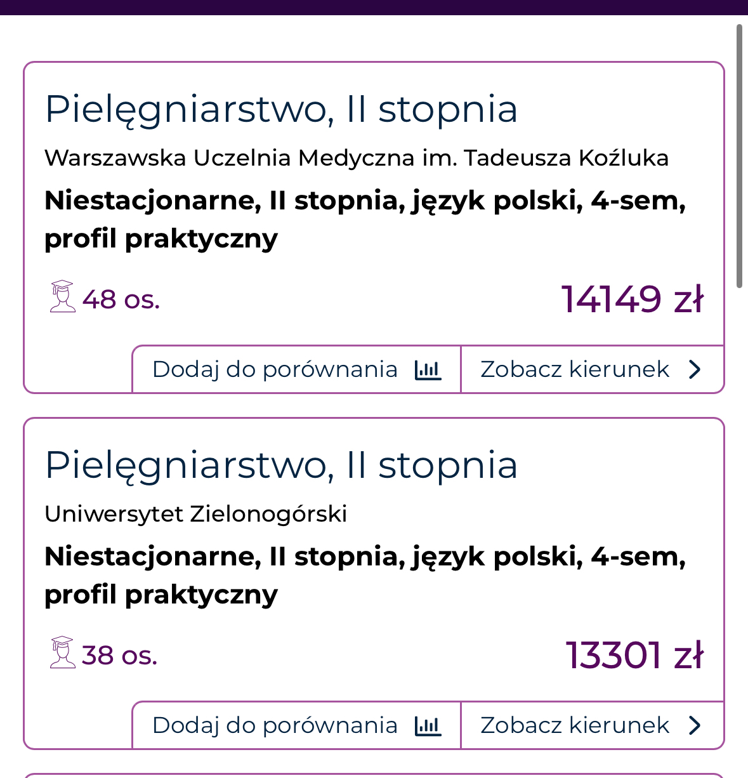The width and height of the screenshot is (748, 778).
Task: Click the chevron arrow in the Uniwersytet Zielonogórski card
Action: pyautogui.click(x=695, y=726)
